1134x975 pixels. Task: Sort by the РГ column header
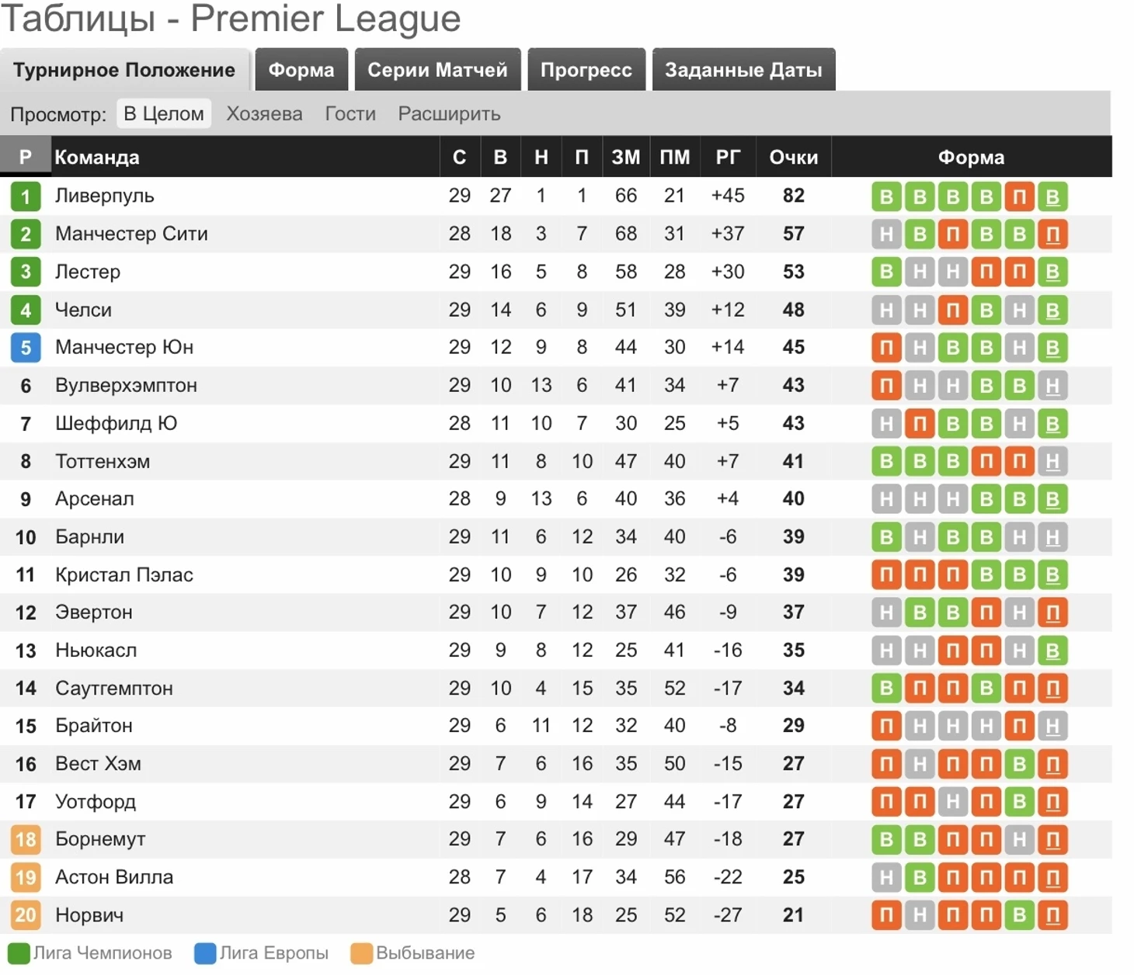coord(728,158)
